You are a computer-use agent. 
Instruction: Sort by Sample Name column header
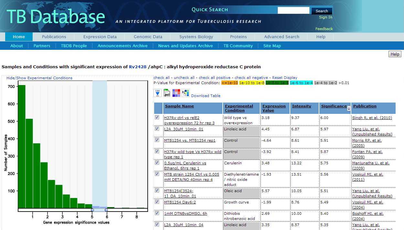pos(179,106)
